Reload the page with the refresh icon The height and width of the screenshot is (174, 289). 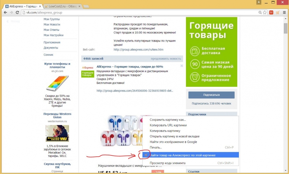(18, 13)
